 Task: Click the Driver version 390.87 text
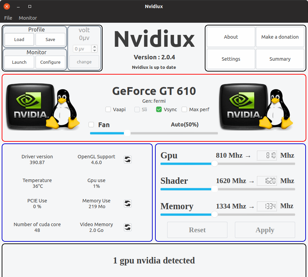coord(37,160)
